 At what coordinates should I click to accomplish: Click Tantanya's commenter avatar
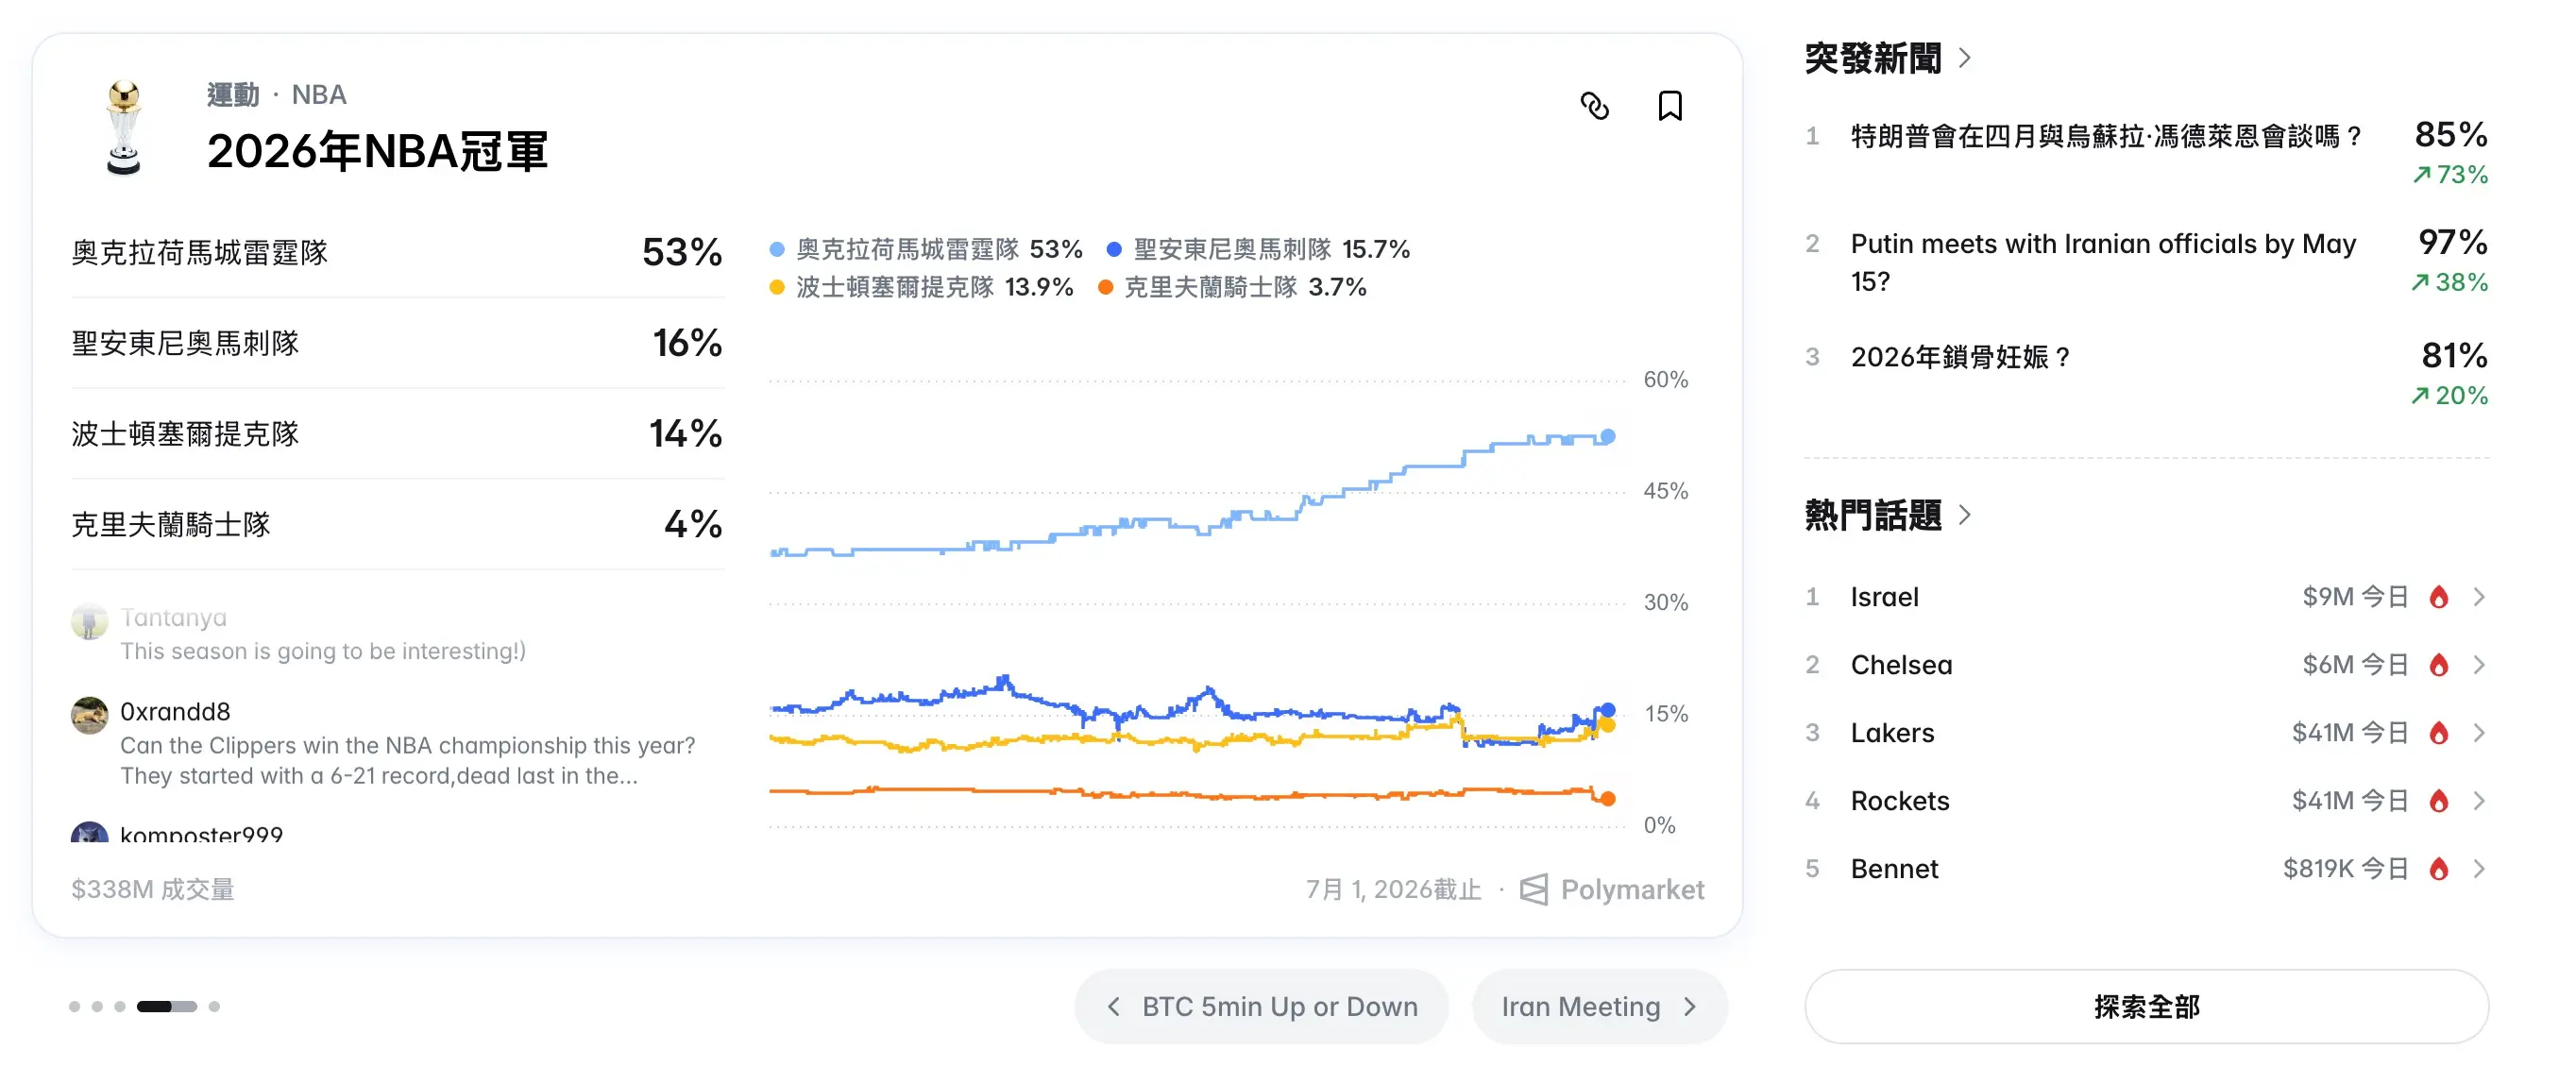[90, 621]
